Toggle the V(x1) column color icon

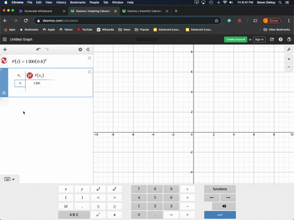[30, 75]
